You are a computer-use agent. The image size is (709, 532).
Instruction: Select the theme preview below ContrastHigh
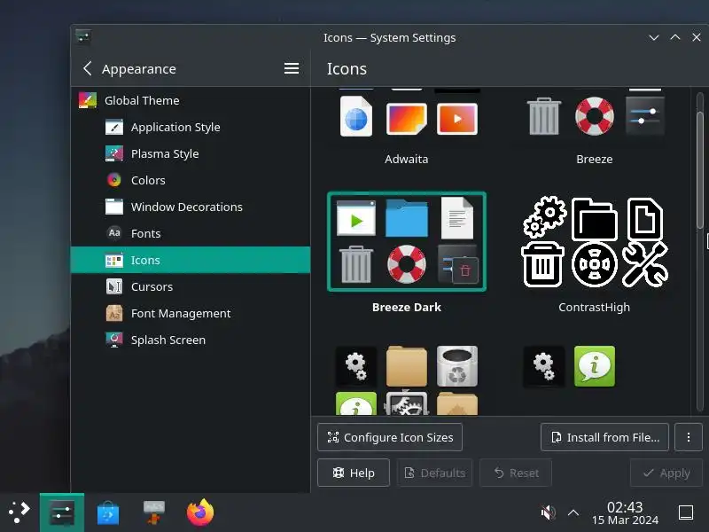[594, 379]
